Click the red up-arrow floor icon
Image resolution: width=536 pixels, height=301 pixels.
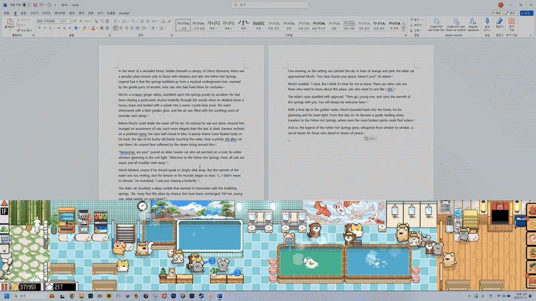pyautogui.click(x=4, y=203)
